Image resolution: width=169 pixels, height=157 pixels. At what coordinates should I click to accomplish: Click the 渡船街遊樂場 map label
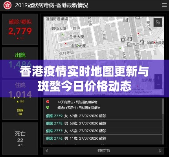click(x=57, y=19)
